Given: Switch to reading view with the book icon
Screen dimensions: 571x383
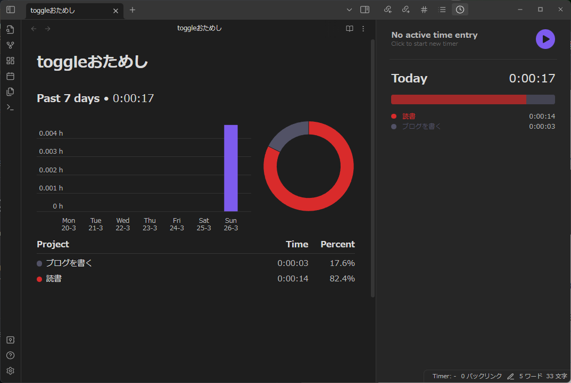Looking at the screenshot, I should pyautogui.click(x=349, y=28).
